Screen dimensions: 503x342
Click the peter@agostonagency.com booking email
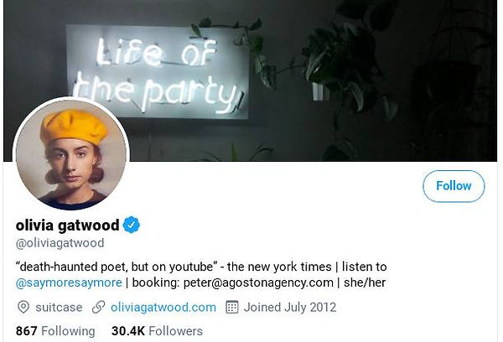click(x=258, y=282)
